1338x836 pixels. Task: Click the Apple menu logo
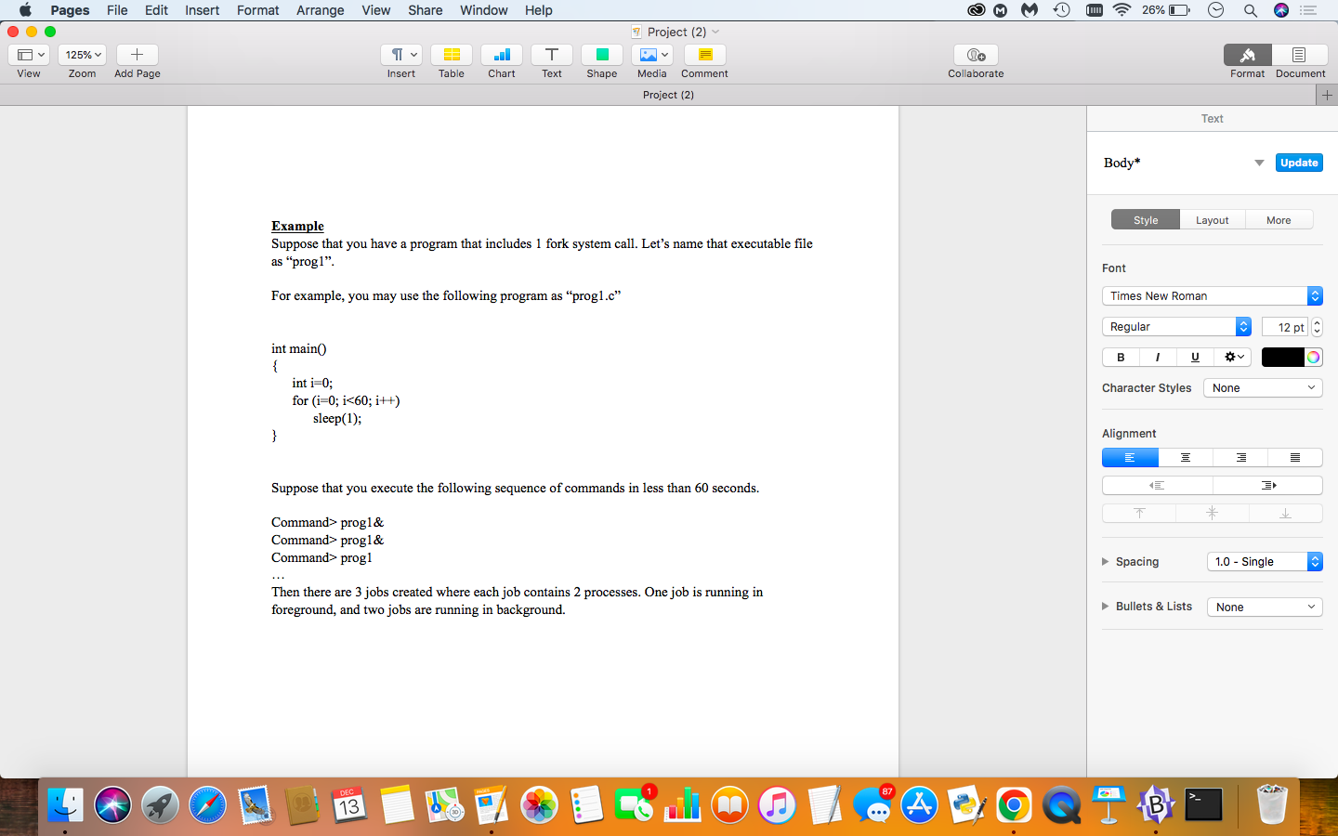tap(25, 10)
